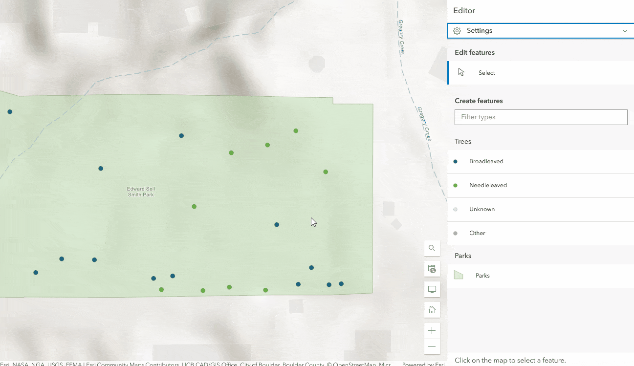Open the full screen map view
The width and height of the screenshot is (634, 366).
(432, 289)
